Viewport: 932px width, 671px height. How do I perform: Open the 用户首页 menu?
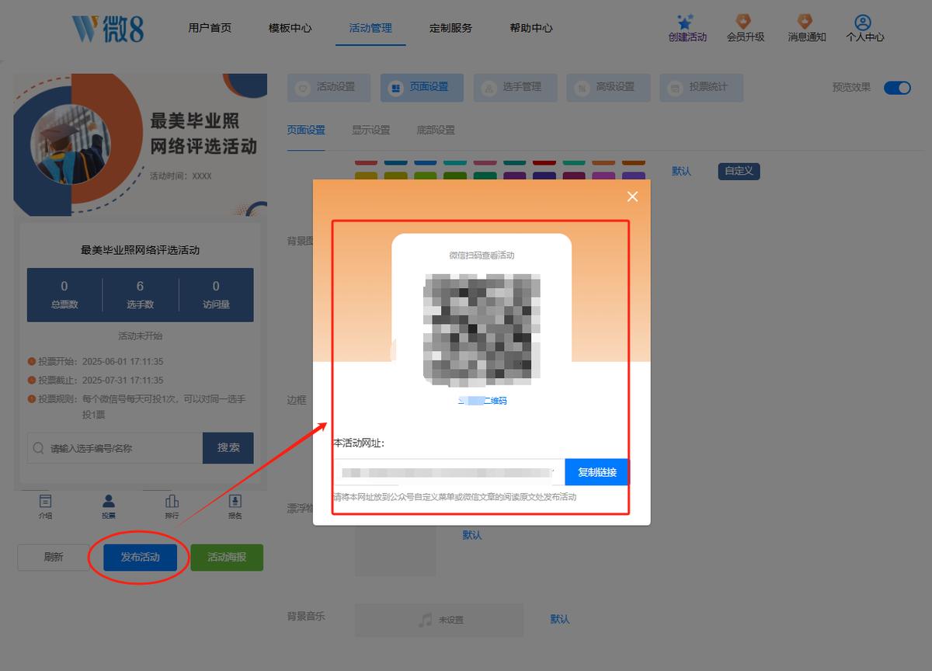click(210, 28)
